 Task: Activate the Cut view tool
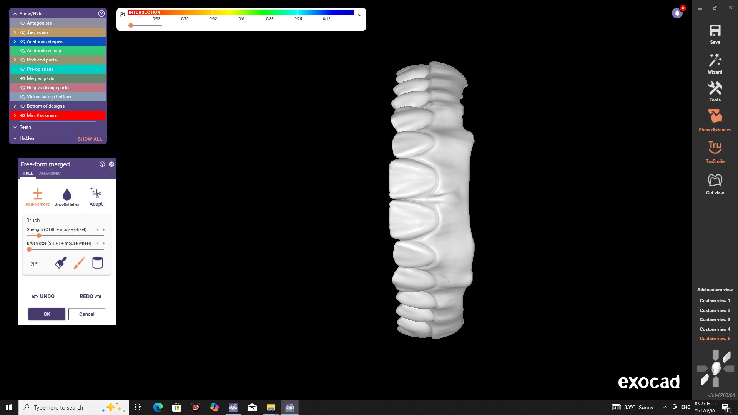(715, 180)
